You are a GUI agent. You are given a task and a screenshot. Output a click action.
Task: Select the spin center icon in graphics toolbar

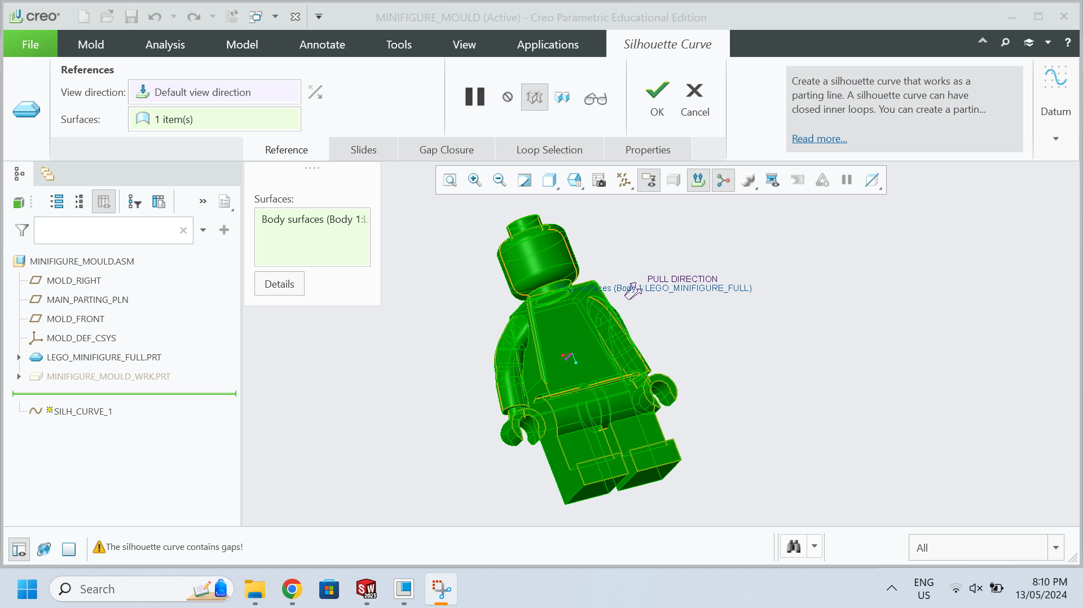[723, 180]
